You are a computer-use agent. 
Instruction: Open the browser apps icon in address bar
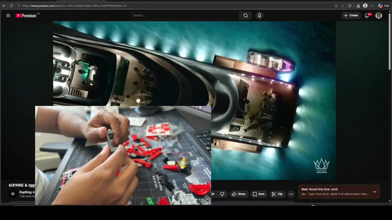click(x=336, y=6)
